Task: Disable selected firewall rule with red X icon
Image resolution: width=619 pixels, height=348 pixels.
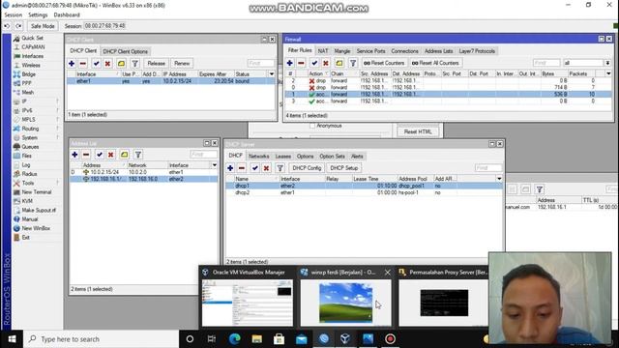Action: click(x=326, y=63)
